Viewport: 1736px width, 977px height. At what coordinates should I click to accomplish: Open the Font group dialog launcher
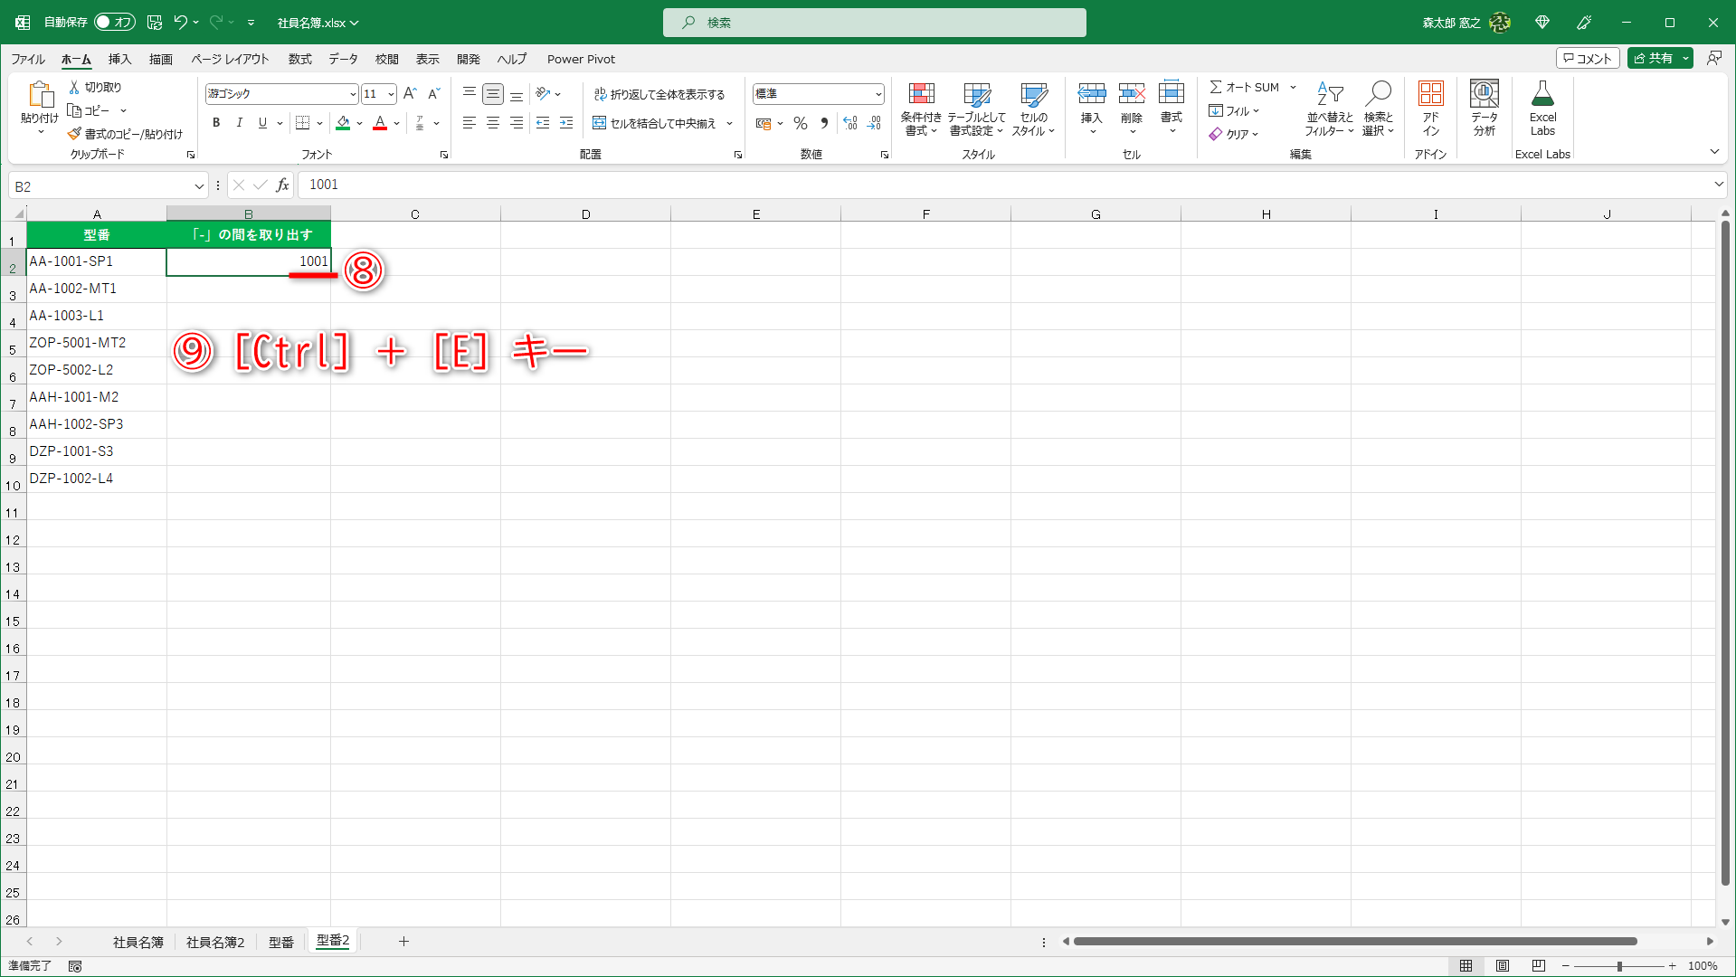(x=444, y=155)
